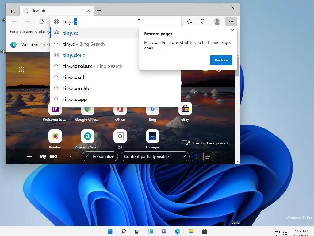The image size is (314, 236).
Task: Open taskbar Search
Action: tap(124, 231)
